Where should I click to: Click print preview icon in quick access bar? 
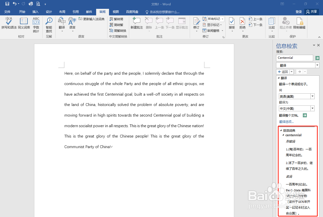pos(38,4)
